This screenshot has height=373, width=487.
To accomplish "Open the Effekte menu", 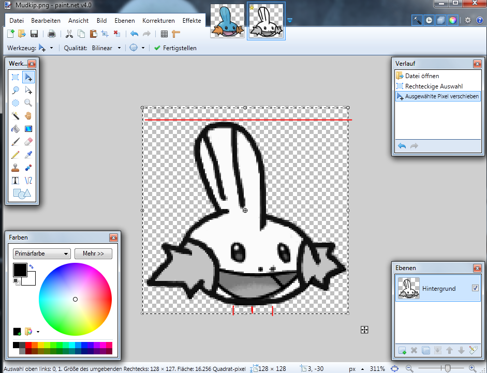I will (191, 21).
